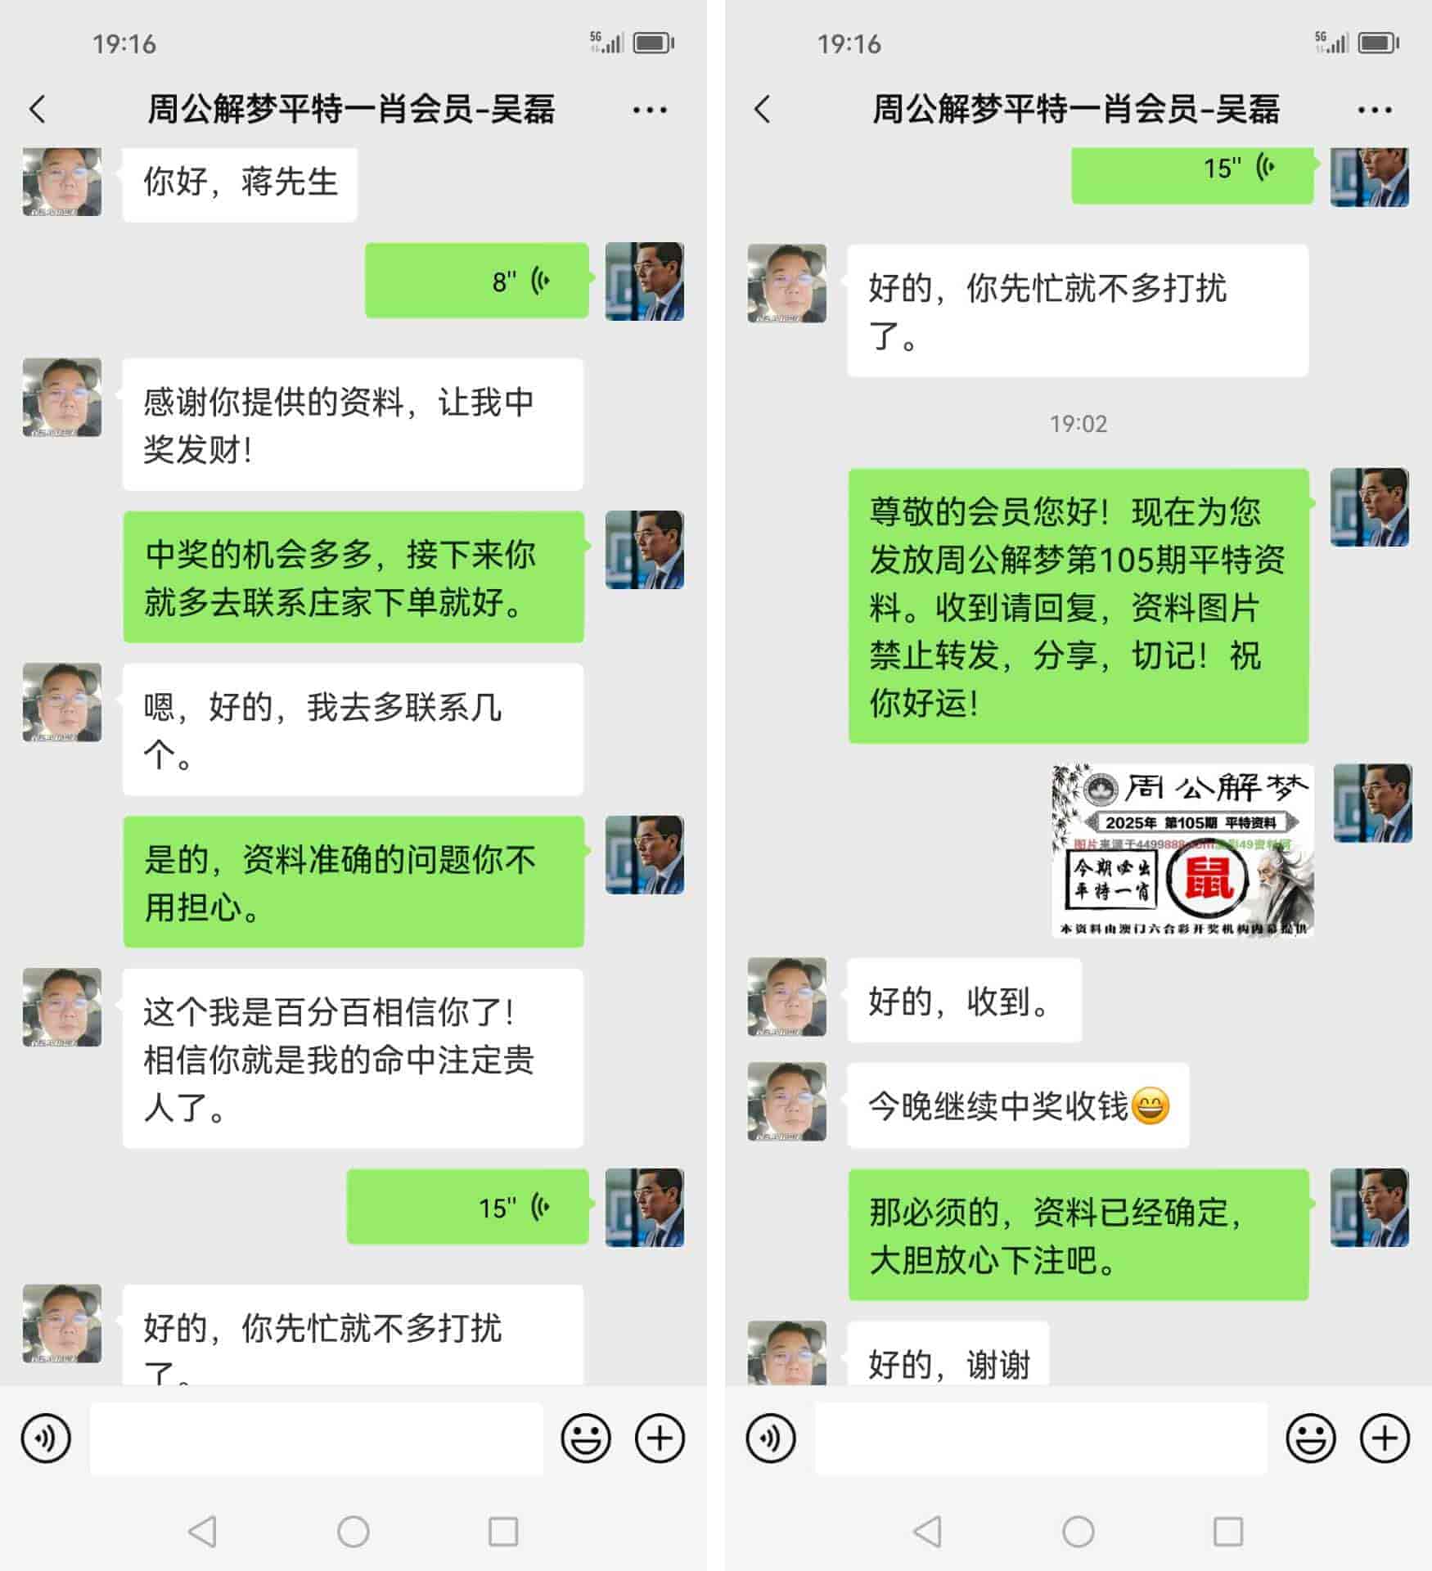Viewport: 1432px width, 1571px height.
Task: Tap sender avatar beside 你好，蒋先生
Action: pyautogui.click(x=62, y=182)
